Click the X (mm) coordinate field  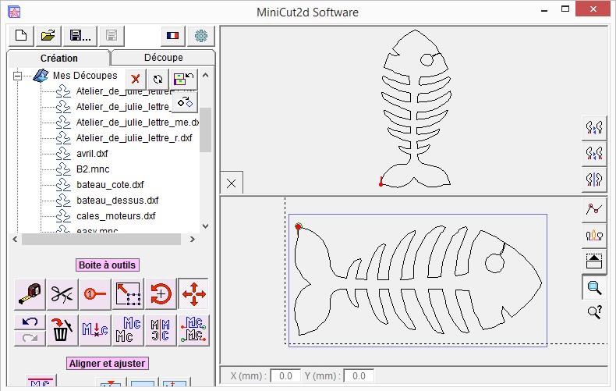point(285,376)
